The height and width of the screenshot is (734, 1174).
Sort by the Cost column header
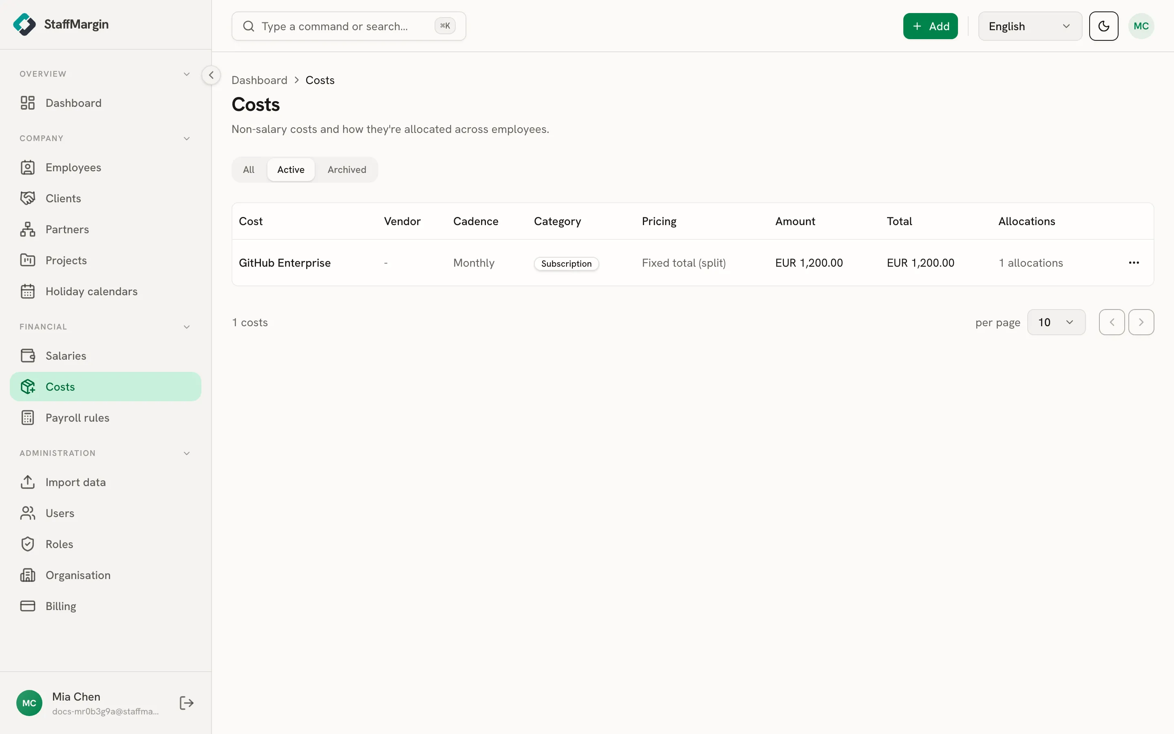point(250,221)
